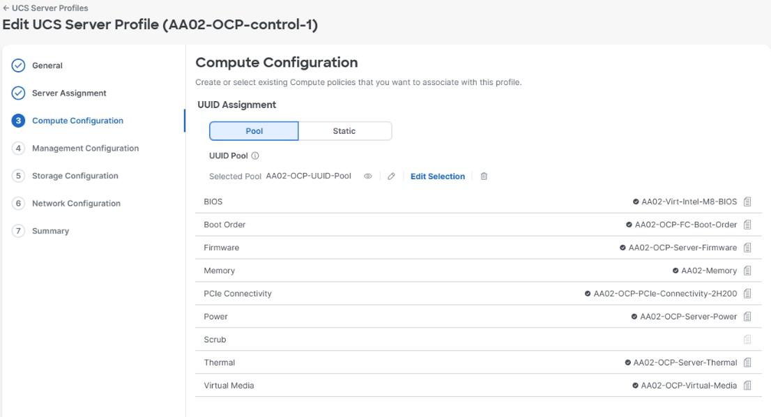Image resolution: width=771 pixels, height=417 pixels.
Task: Open the policy picker icon in the Virtual Media row
Action: [747, 386]
